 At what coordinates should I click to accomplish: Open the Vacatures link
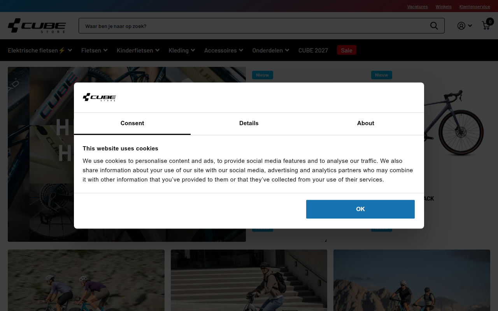click(417, 7)
